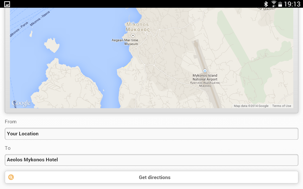The image size is (303, 189).
Task: Click the Get directions button
Action: 151,177
